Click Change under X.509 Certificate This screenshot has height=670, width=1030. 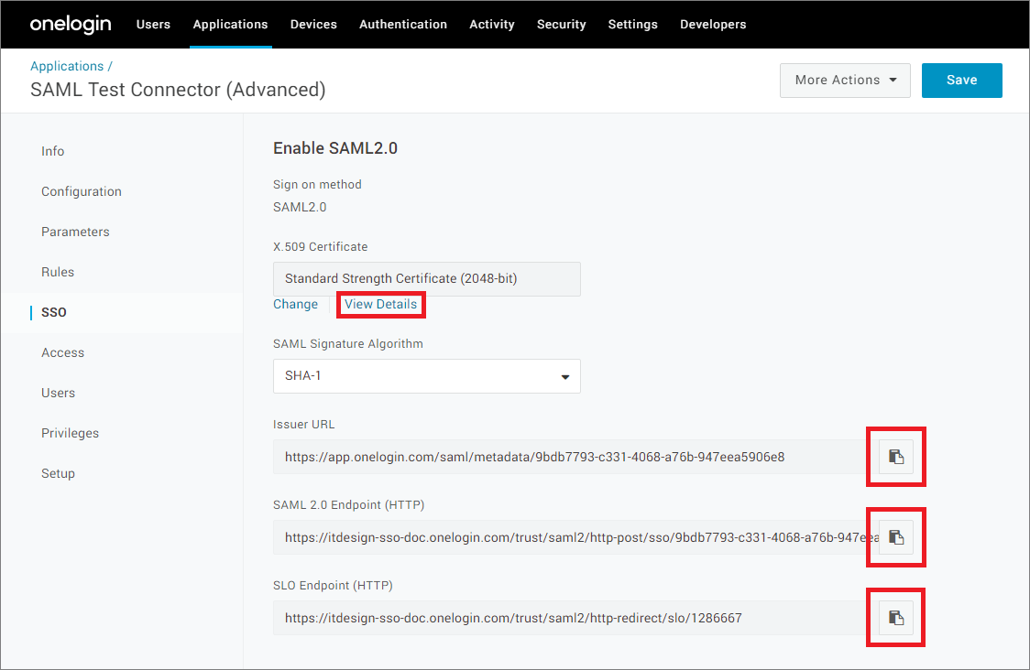(295, 305)
